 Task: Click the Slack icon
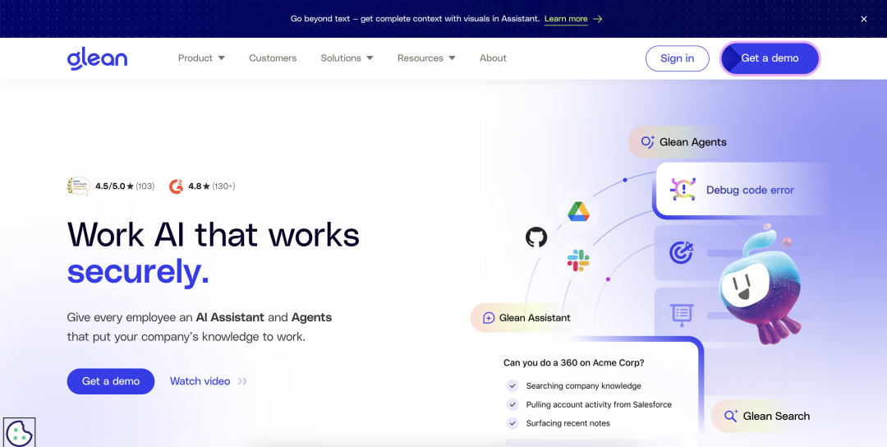(578, 260)
